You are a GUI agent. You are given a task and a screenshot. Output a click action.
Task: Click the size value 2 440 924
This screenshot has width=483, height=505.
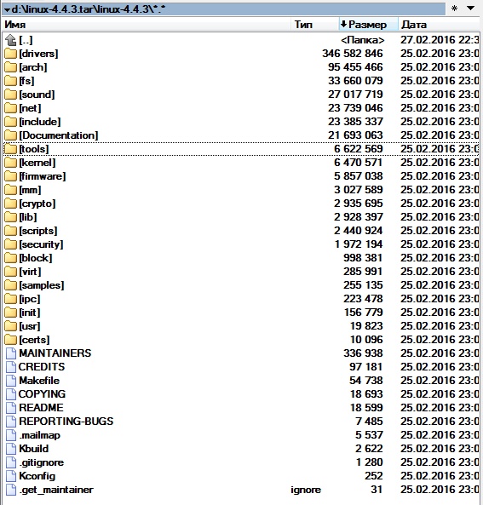[x=359, y=231]
